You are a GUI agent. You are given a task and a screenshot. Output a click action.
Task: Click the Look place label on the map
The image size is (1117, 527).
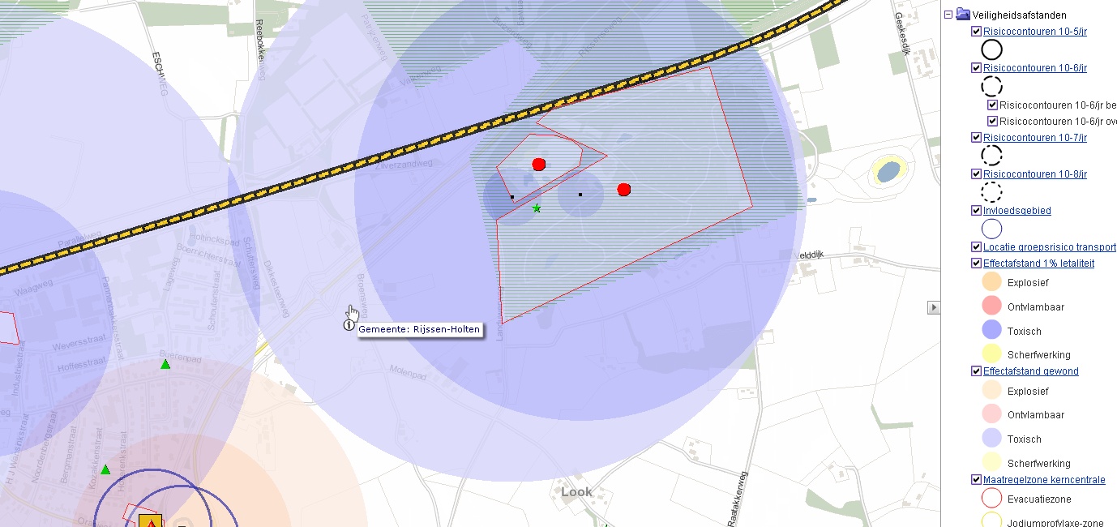click(x=576, y=491)
